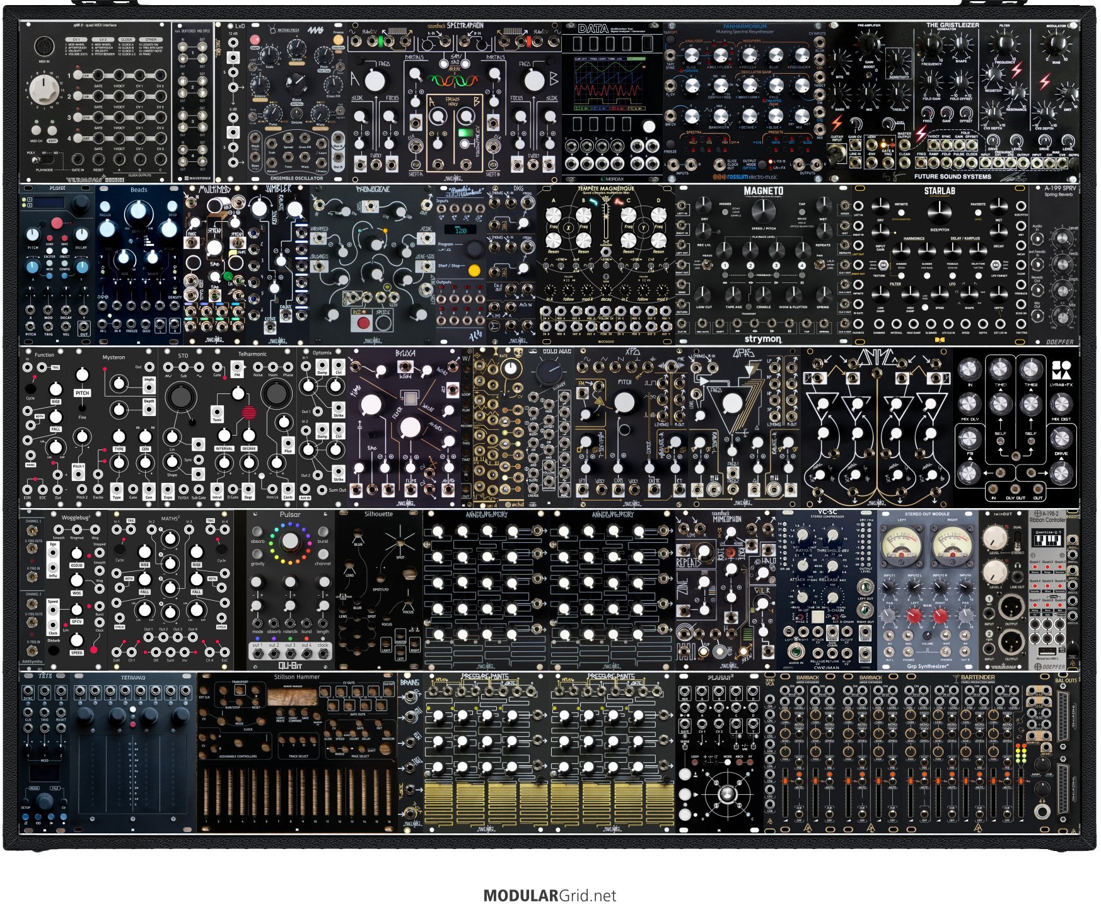Click the Jumbler module
1101x909 pixels.
click(x=278, y=265)
